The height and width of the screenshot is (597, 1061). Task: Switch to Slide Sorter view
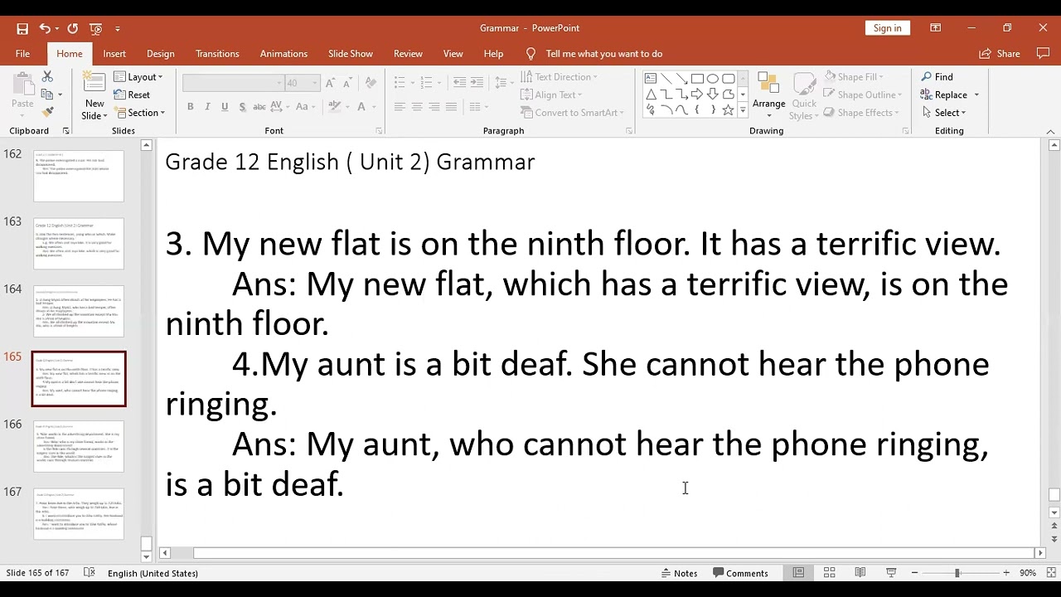829,573
